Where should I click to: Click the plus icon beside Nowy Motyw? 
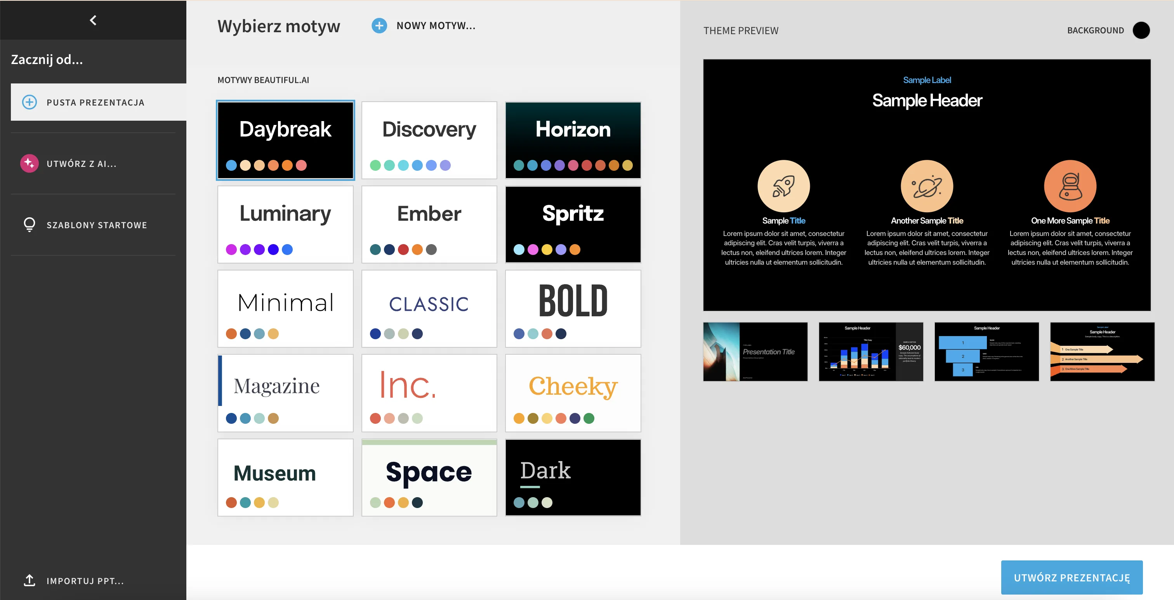coord(379,26)
